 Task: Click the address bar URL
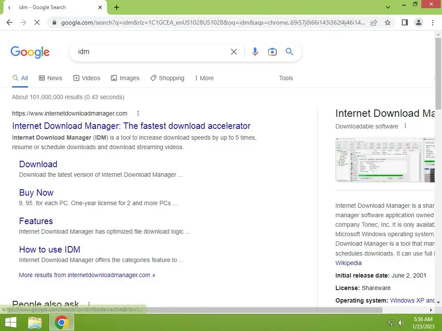click(x=213, y=22)
